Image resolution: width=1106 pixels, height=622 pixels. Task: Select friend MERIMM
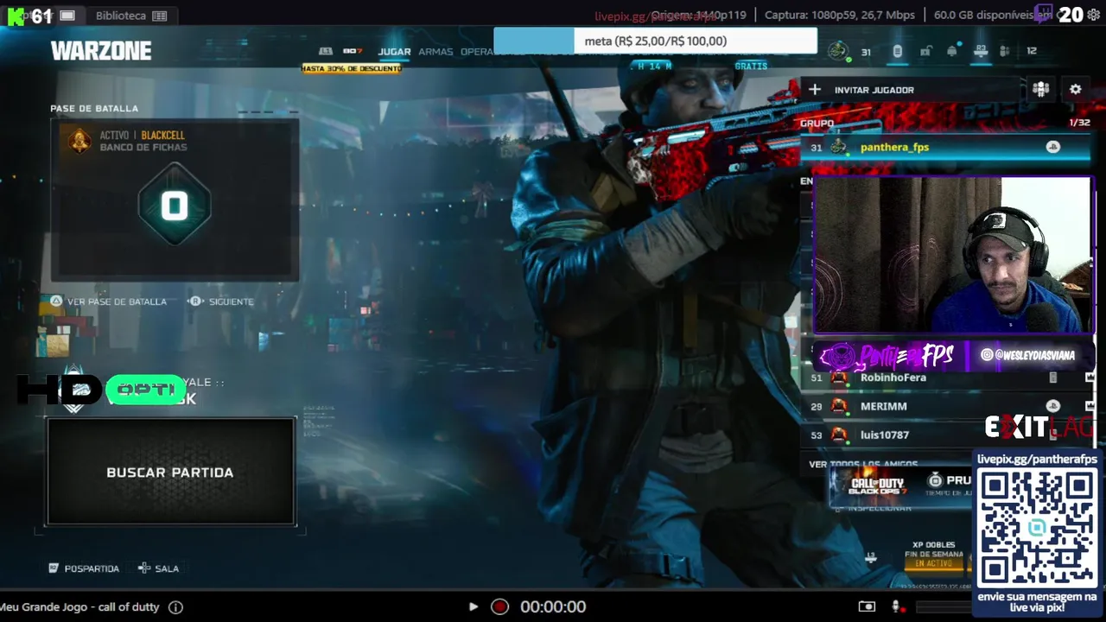(946, 406)
